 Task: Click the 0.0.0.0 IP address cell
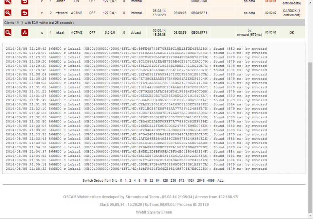coord(110,32)
